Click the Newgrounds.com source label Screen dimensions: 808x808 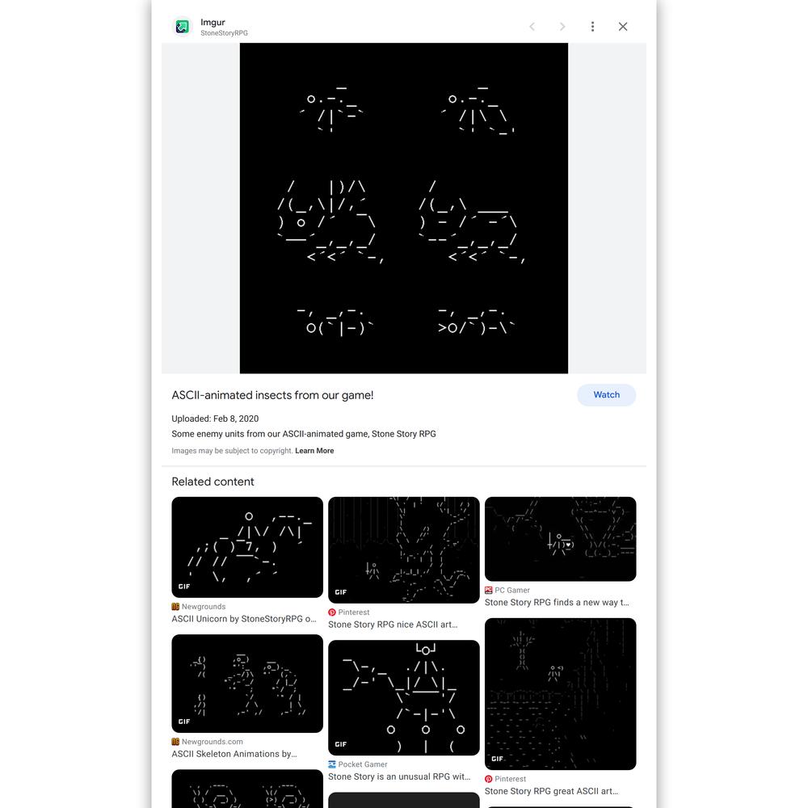pos(213,742)
